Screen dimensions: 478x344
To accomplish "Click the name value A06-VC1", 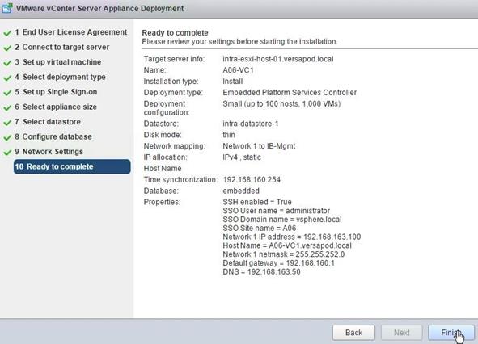I will pyautogui.click(x=238, y=70).
